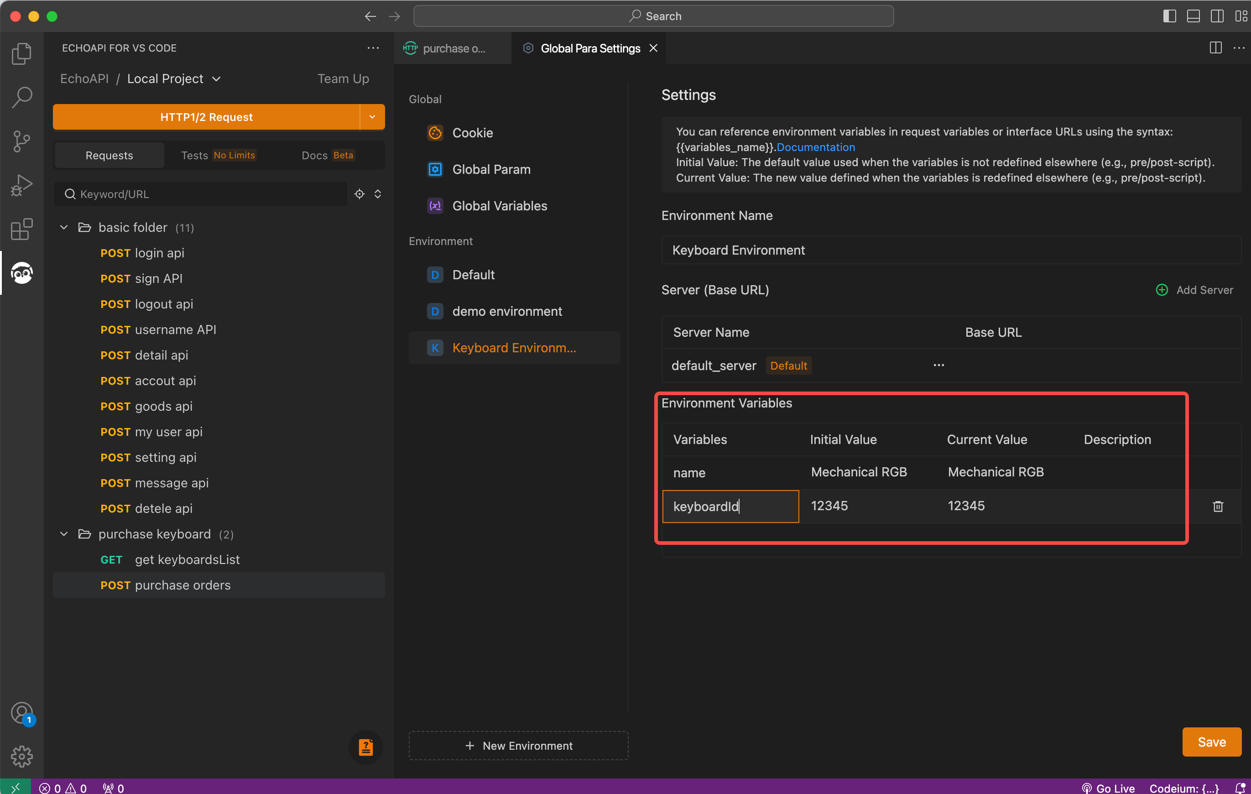Viewport: 1251px width, 794px height.
Task: Open POST goods api request
Action: (x=219, y=406)
